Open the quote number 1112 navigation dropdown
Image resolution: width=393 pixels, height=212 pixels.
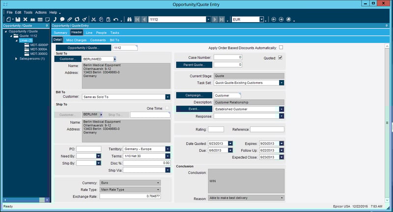208,19
